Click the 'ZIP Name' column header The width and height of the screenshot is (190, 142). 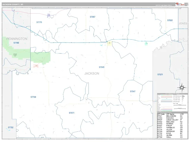(x=170, y=114)
